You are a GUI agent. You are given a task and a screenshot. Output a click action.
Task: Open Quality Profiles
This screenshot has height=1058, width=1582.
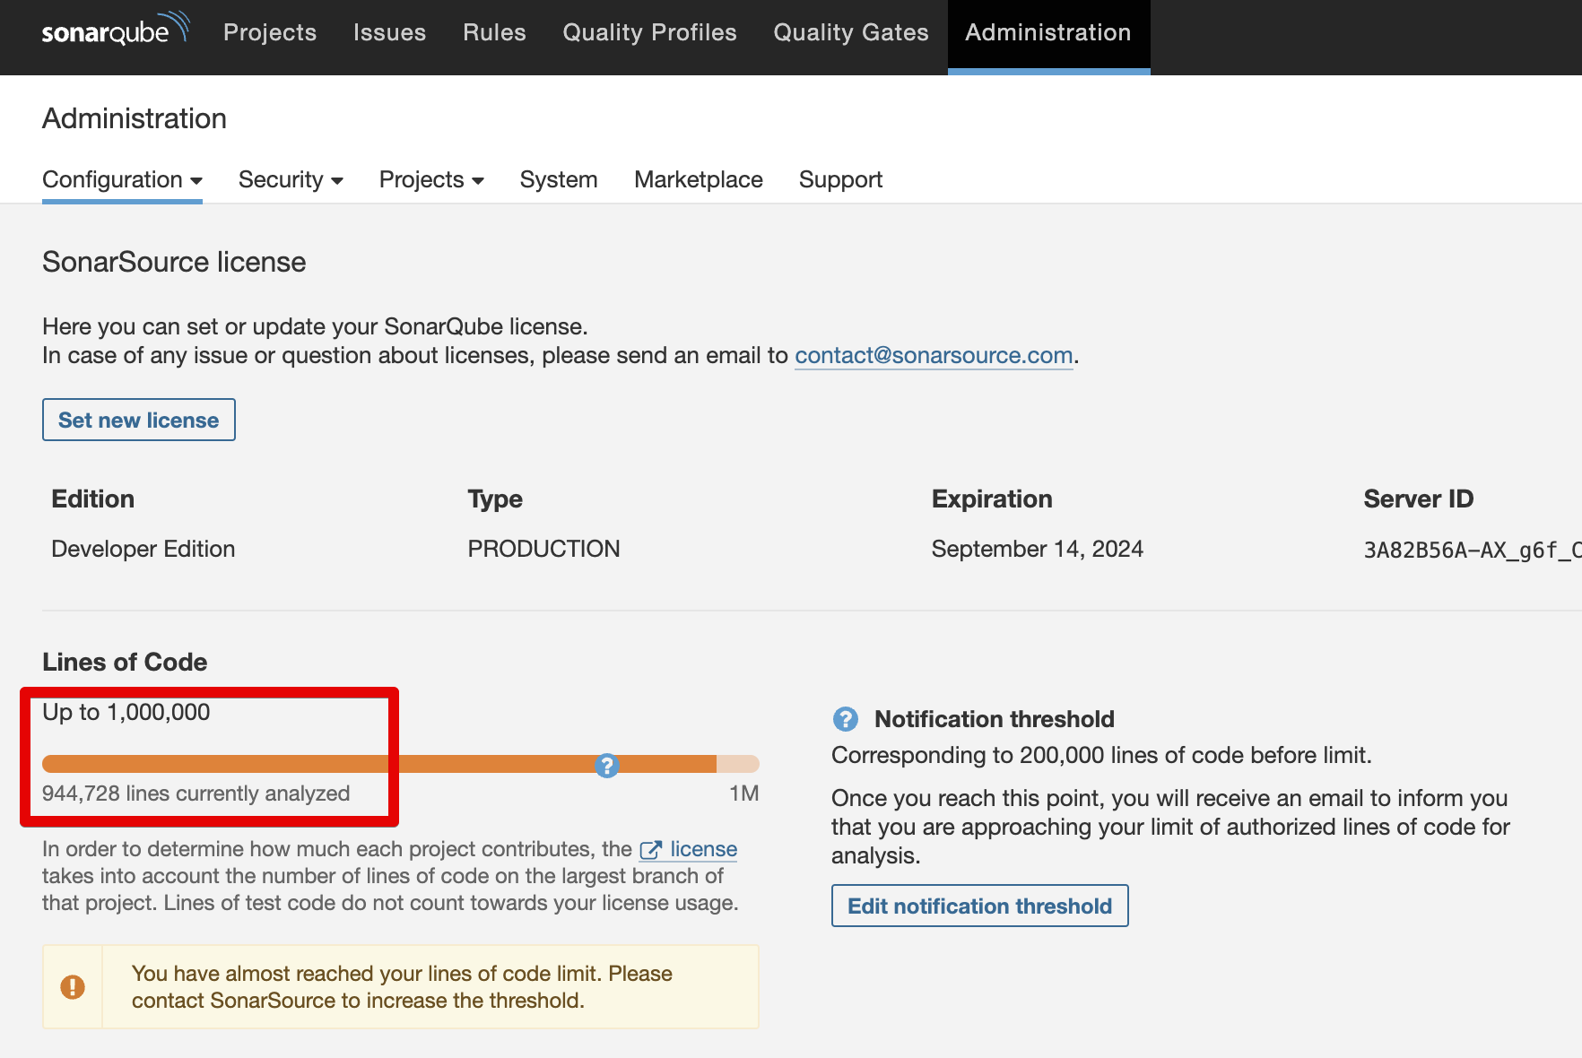tap(649, 32)
